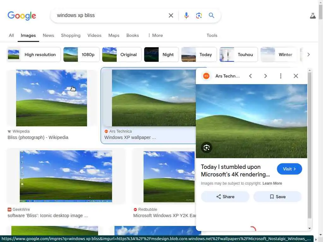Expand the More menu
The height and width of the screenshot is (242, 323).
tap(155, 35)
